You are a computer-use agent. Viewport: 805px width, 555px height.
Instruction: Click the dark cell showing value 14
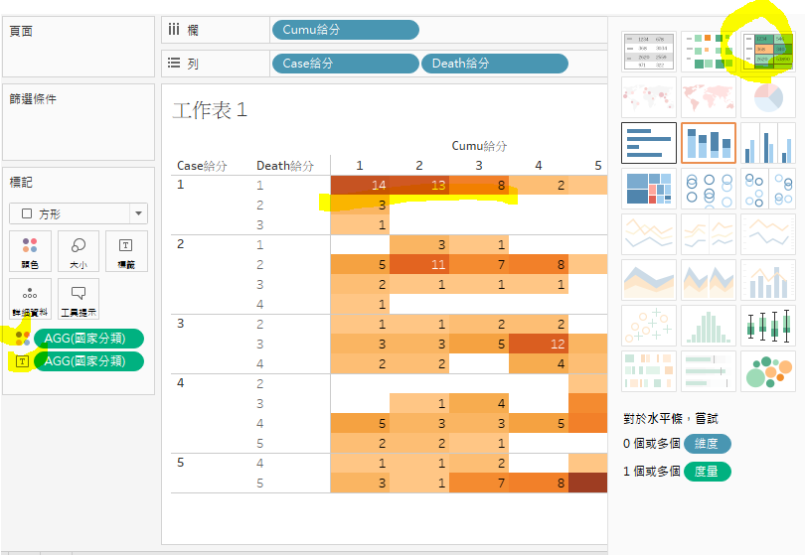click(x=360, y=186)
